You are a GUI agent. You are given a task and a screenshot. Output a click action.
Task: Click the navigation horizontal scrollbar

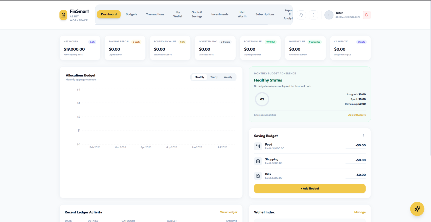coord(182,24)
